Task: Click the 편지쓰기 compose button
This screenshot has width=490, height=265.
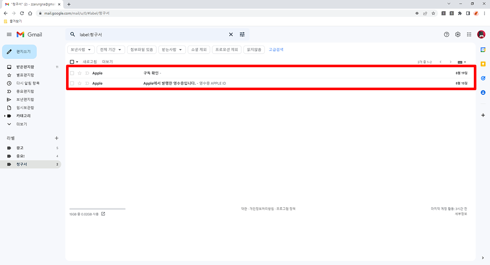Action: [x=19, y=51]
